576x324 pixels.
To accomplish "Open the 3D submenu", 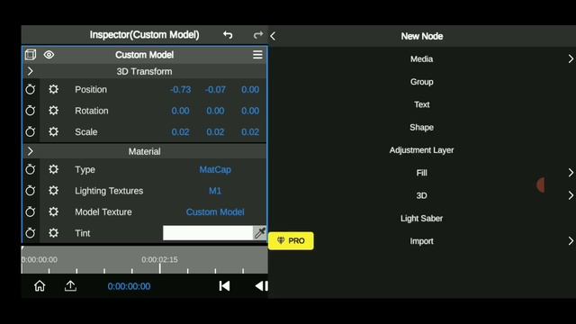I will point(422,196).
